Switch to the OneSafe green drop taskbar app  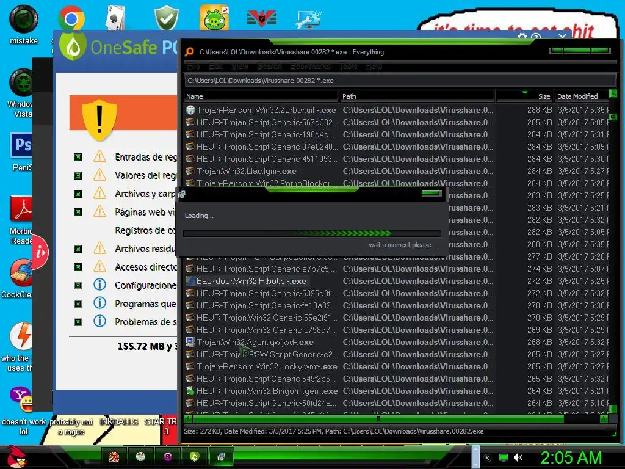pos(194,457)
